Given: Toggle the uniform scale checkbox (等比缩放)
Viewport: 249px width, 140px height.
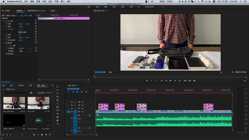Looking at the screenshot, I should point(19,32).
